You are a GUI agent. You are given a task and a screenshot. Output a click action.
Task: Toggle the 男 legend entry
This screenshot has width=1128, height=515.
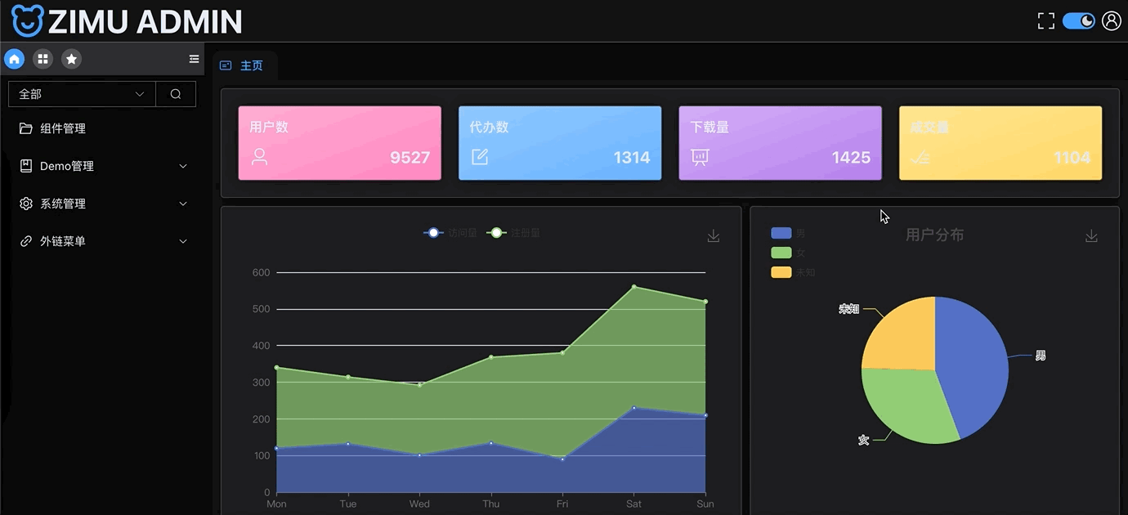[x=788, y=233]
